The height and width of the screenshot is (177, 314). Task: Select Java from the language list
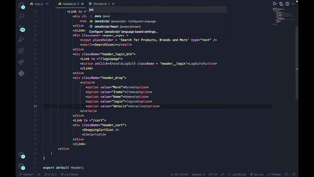(157, 16)
